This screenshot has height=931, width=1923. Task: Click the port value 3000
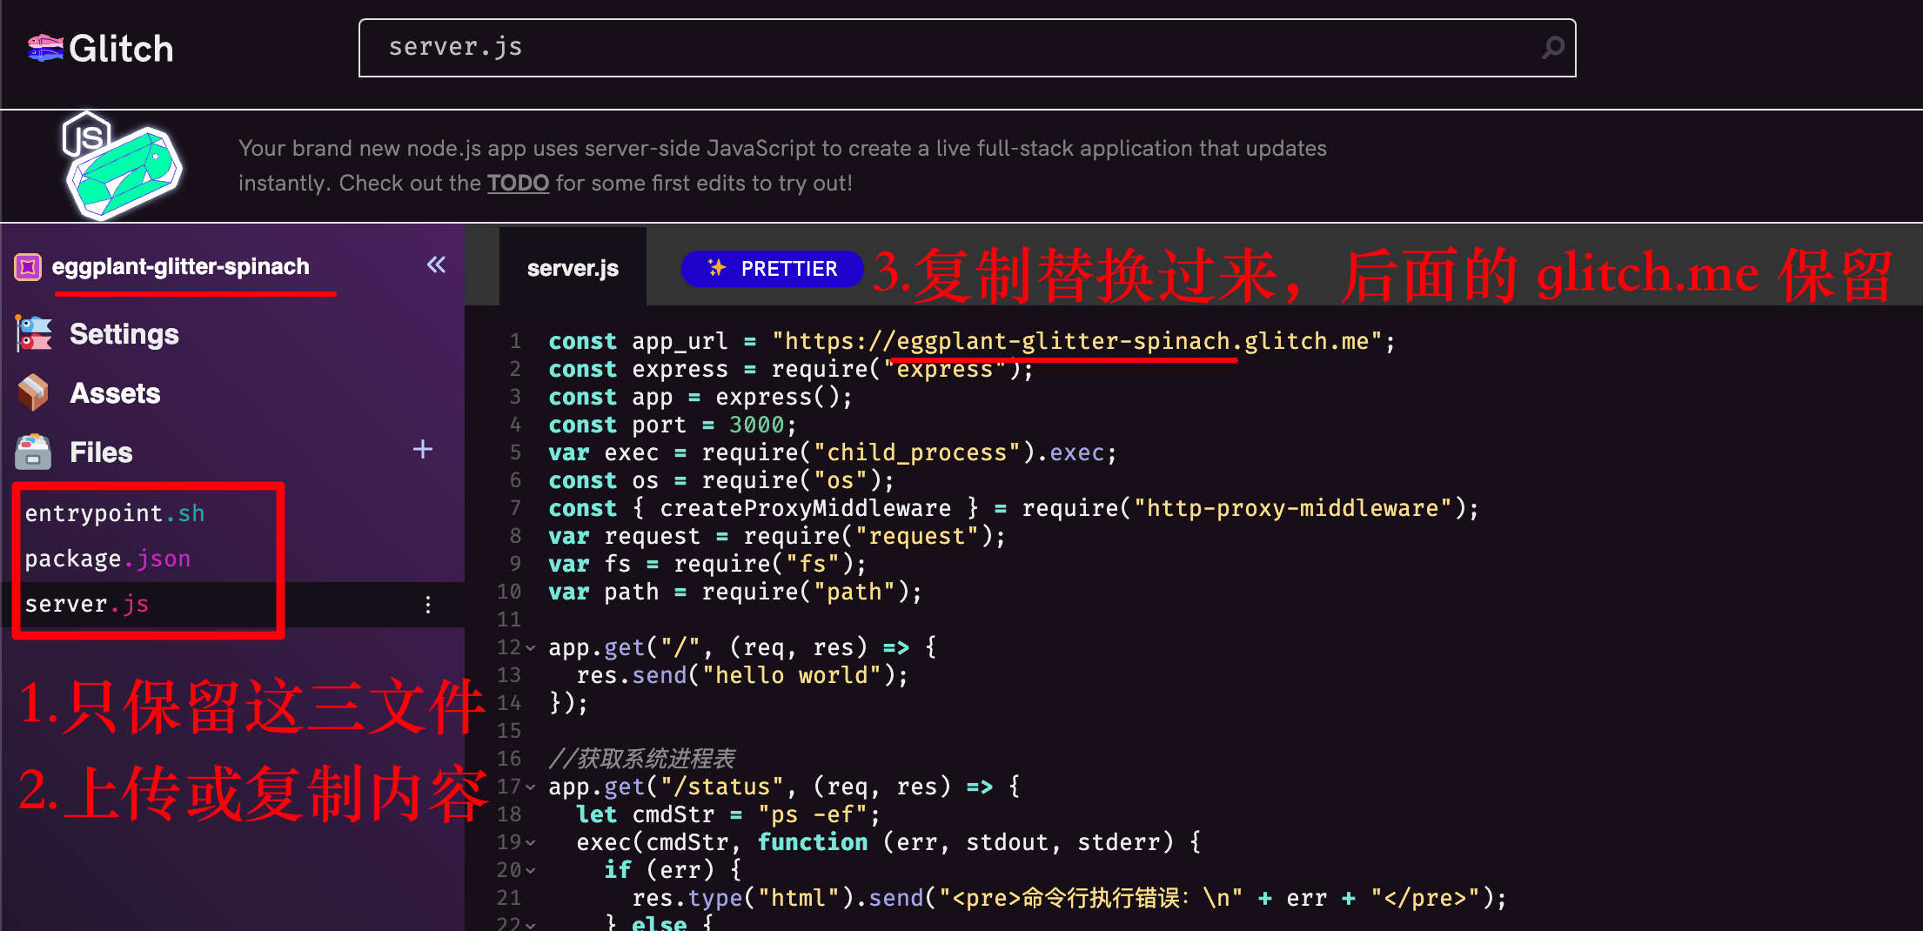click(756, 425)
